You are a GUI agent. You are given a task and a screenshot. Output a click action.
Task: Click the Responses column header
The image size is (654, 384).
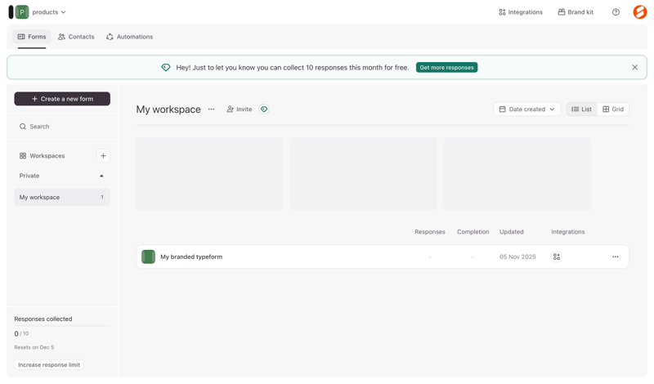click(x=430, y=232)
